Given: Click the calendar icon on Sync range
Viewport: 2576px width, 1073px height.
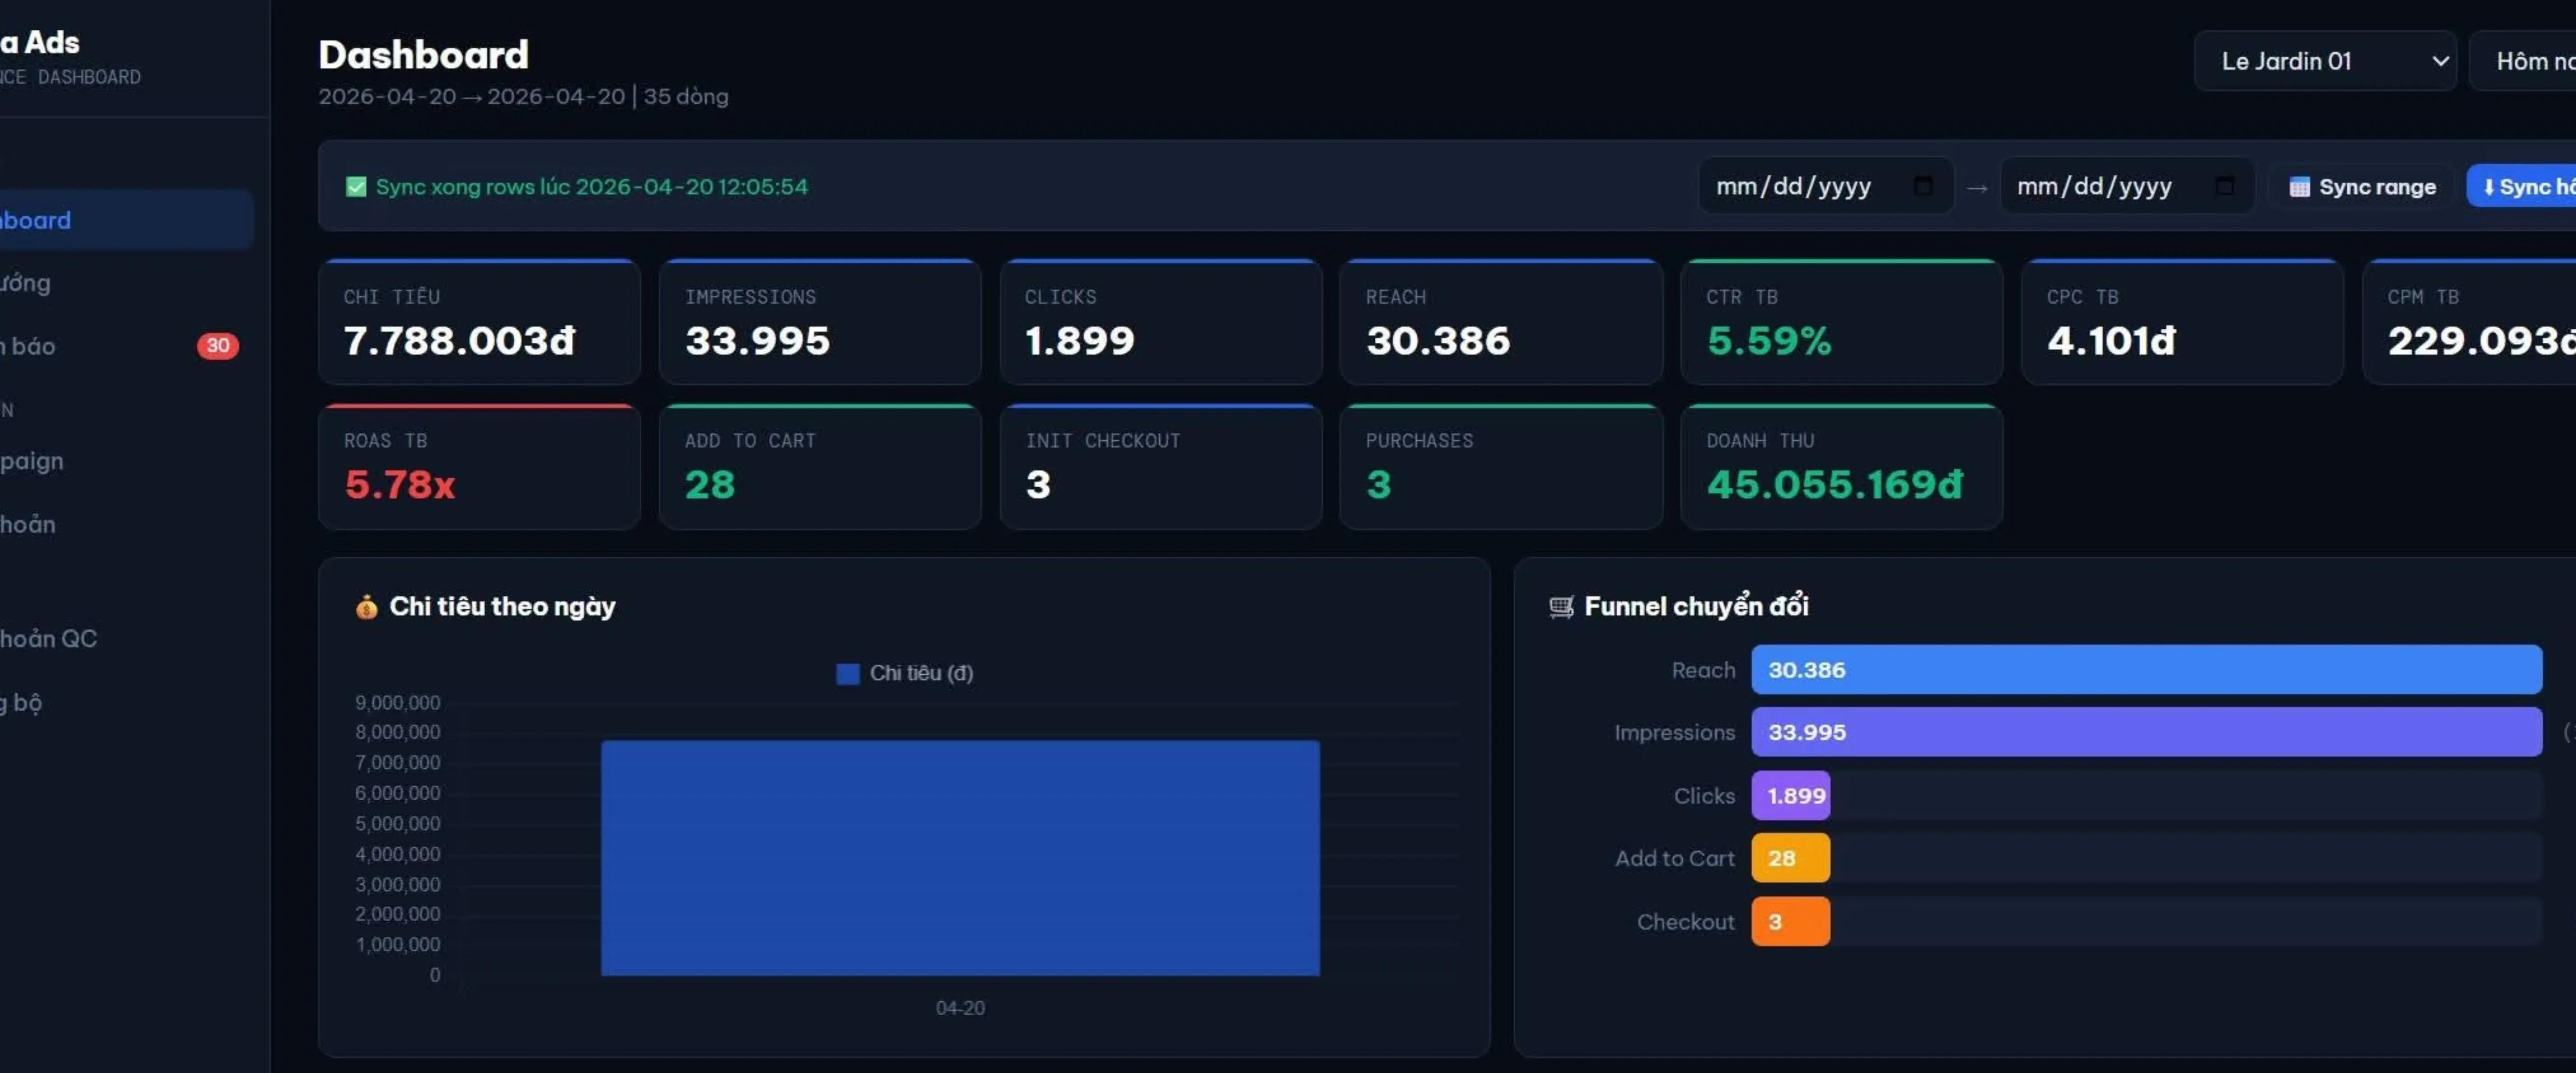Looking at the screenshot, I should [x=2299, y=187].
